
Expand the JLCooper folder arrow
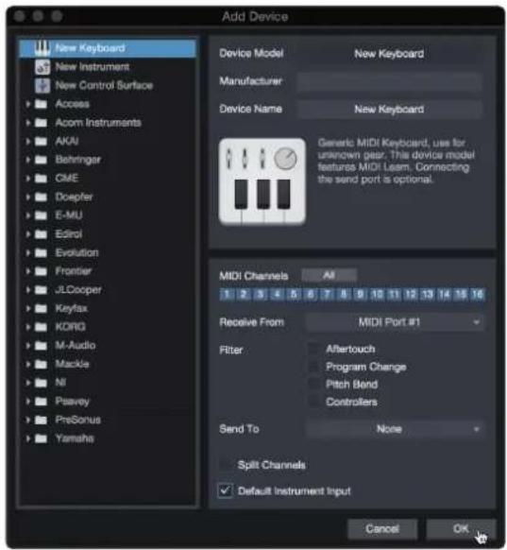point(28,290)
